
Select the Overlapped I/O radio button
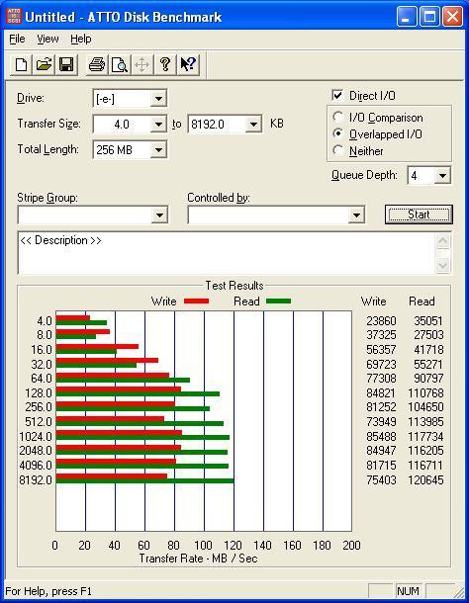click(x=338, y=133)
